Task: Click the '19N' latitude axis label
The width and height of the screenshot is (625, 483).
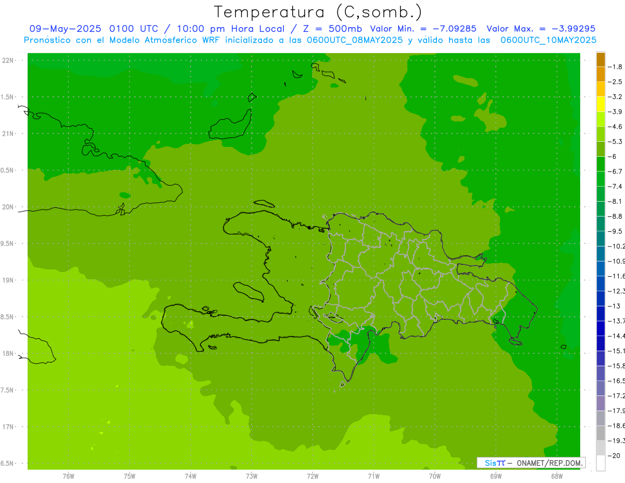Action: 8,280
